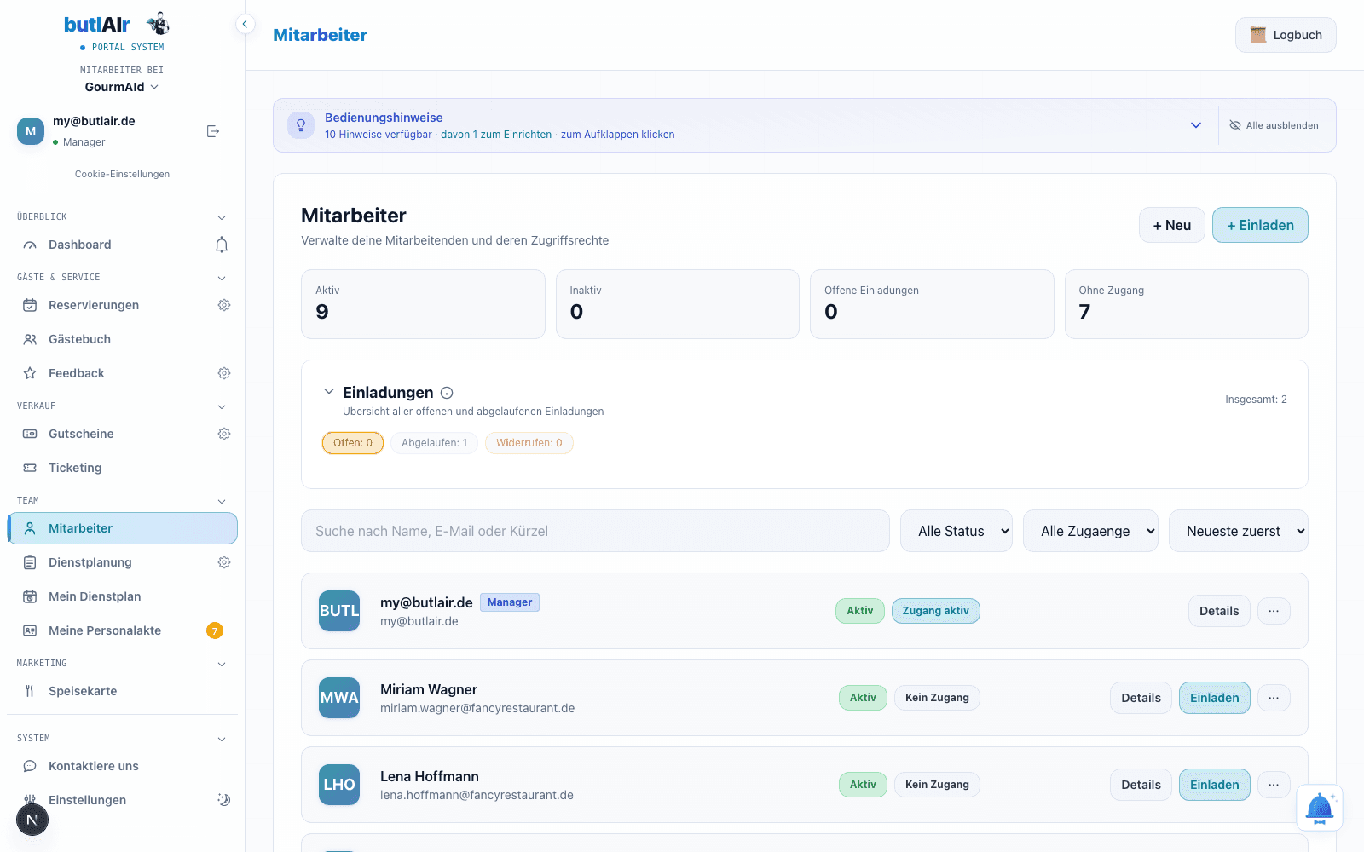Click the Meine Personalakte badge 7
Image resolution: width=1364 pixels, height=852 pixels.
coord(215,630)
